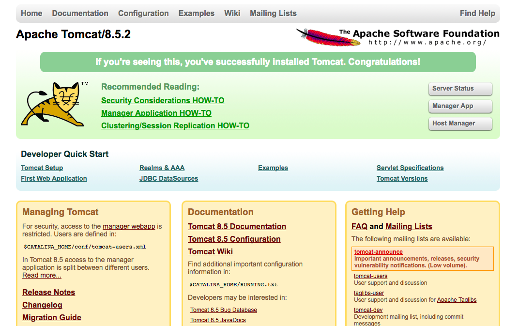
Task: Open Configuration from the navigation bar
Action: pyautogui.click(x=143, y=13)
